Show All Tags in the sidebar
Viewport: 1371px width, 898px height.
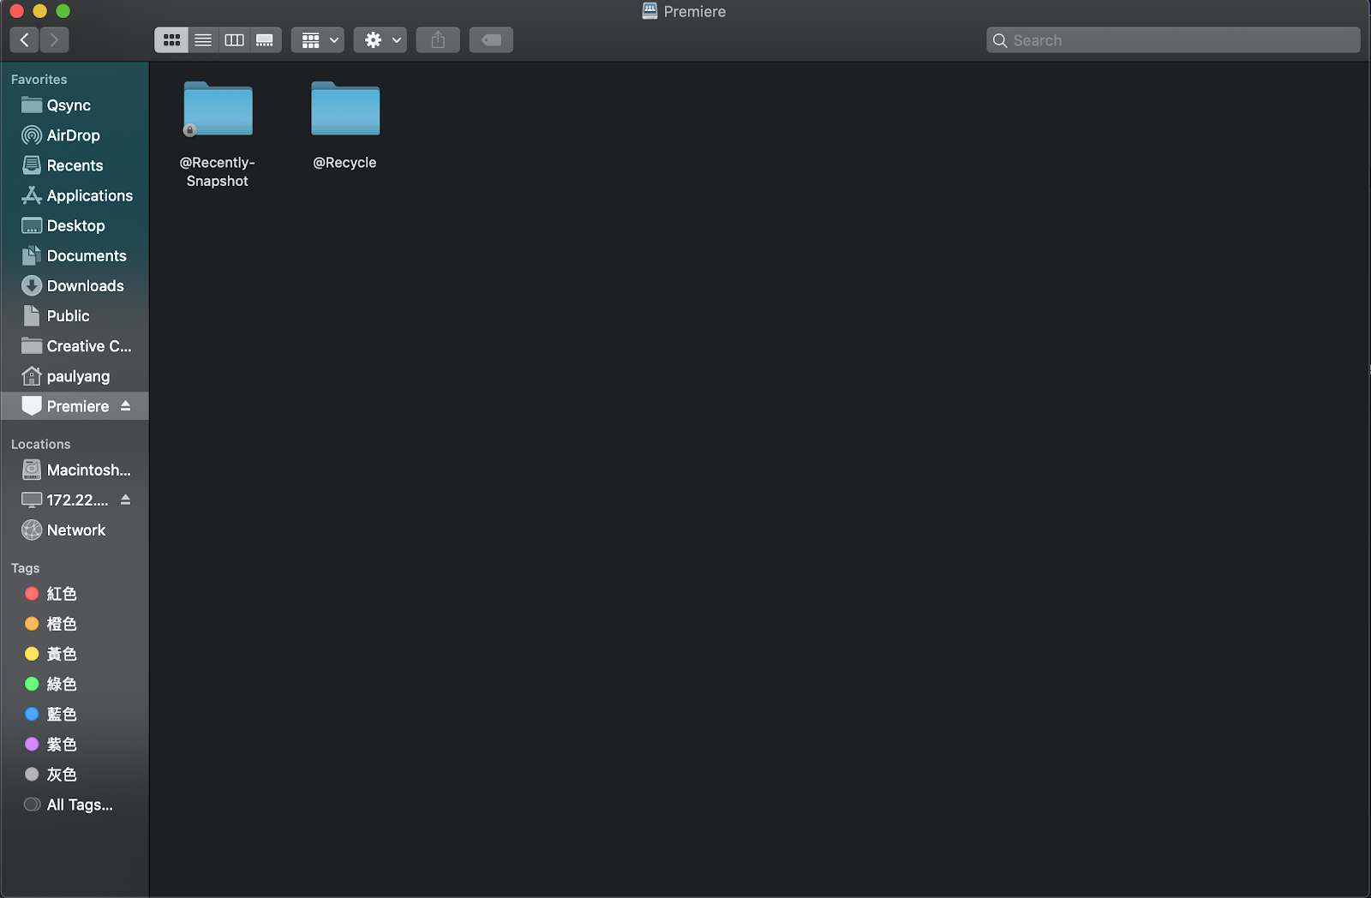[79, 805]
